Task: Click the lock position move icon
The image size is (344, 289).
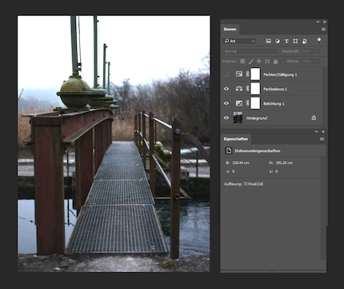Action: point(259,62)
